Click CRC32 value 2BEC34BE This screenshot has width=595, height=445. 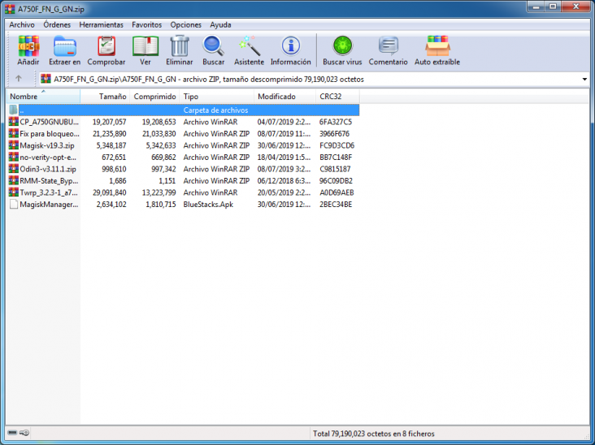(336, 205)
